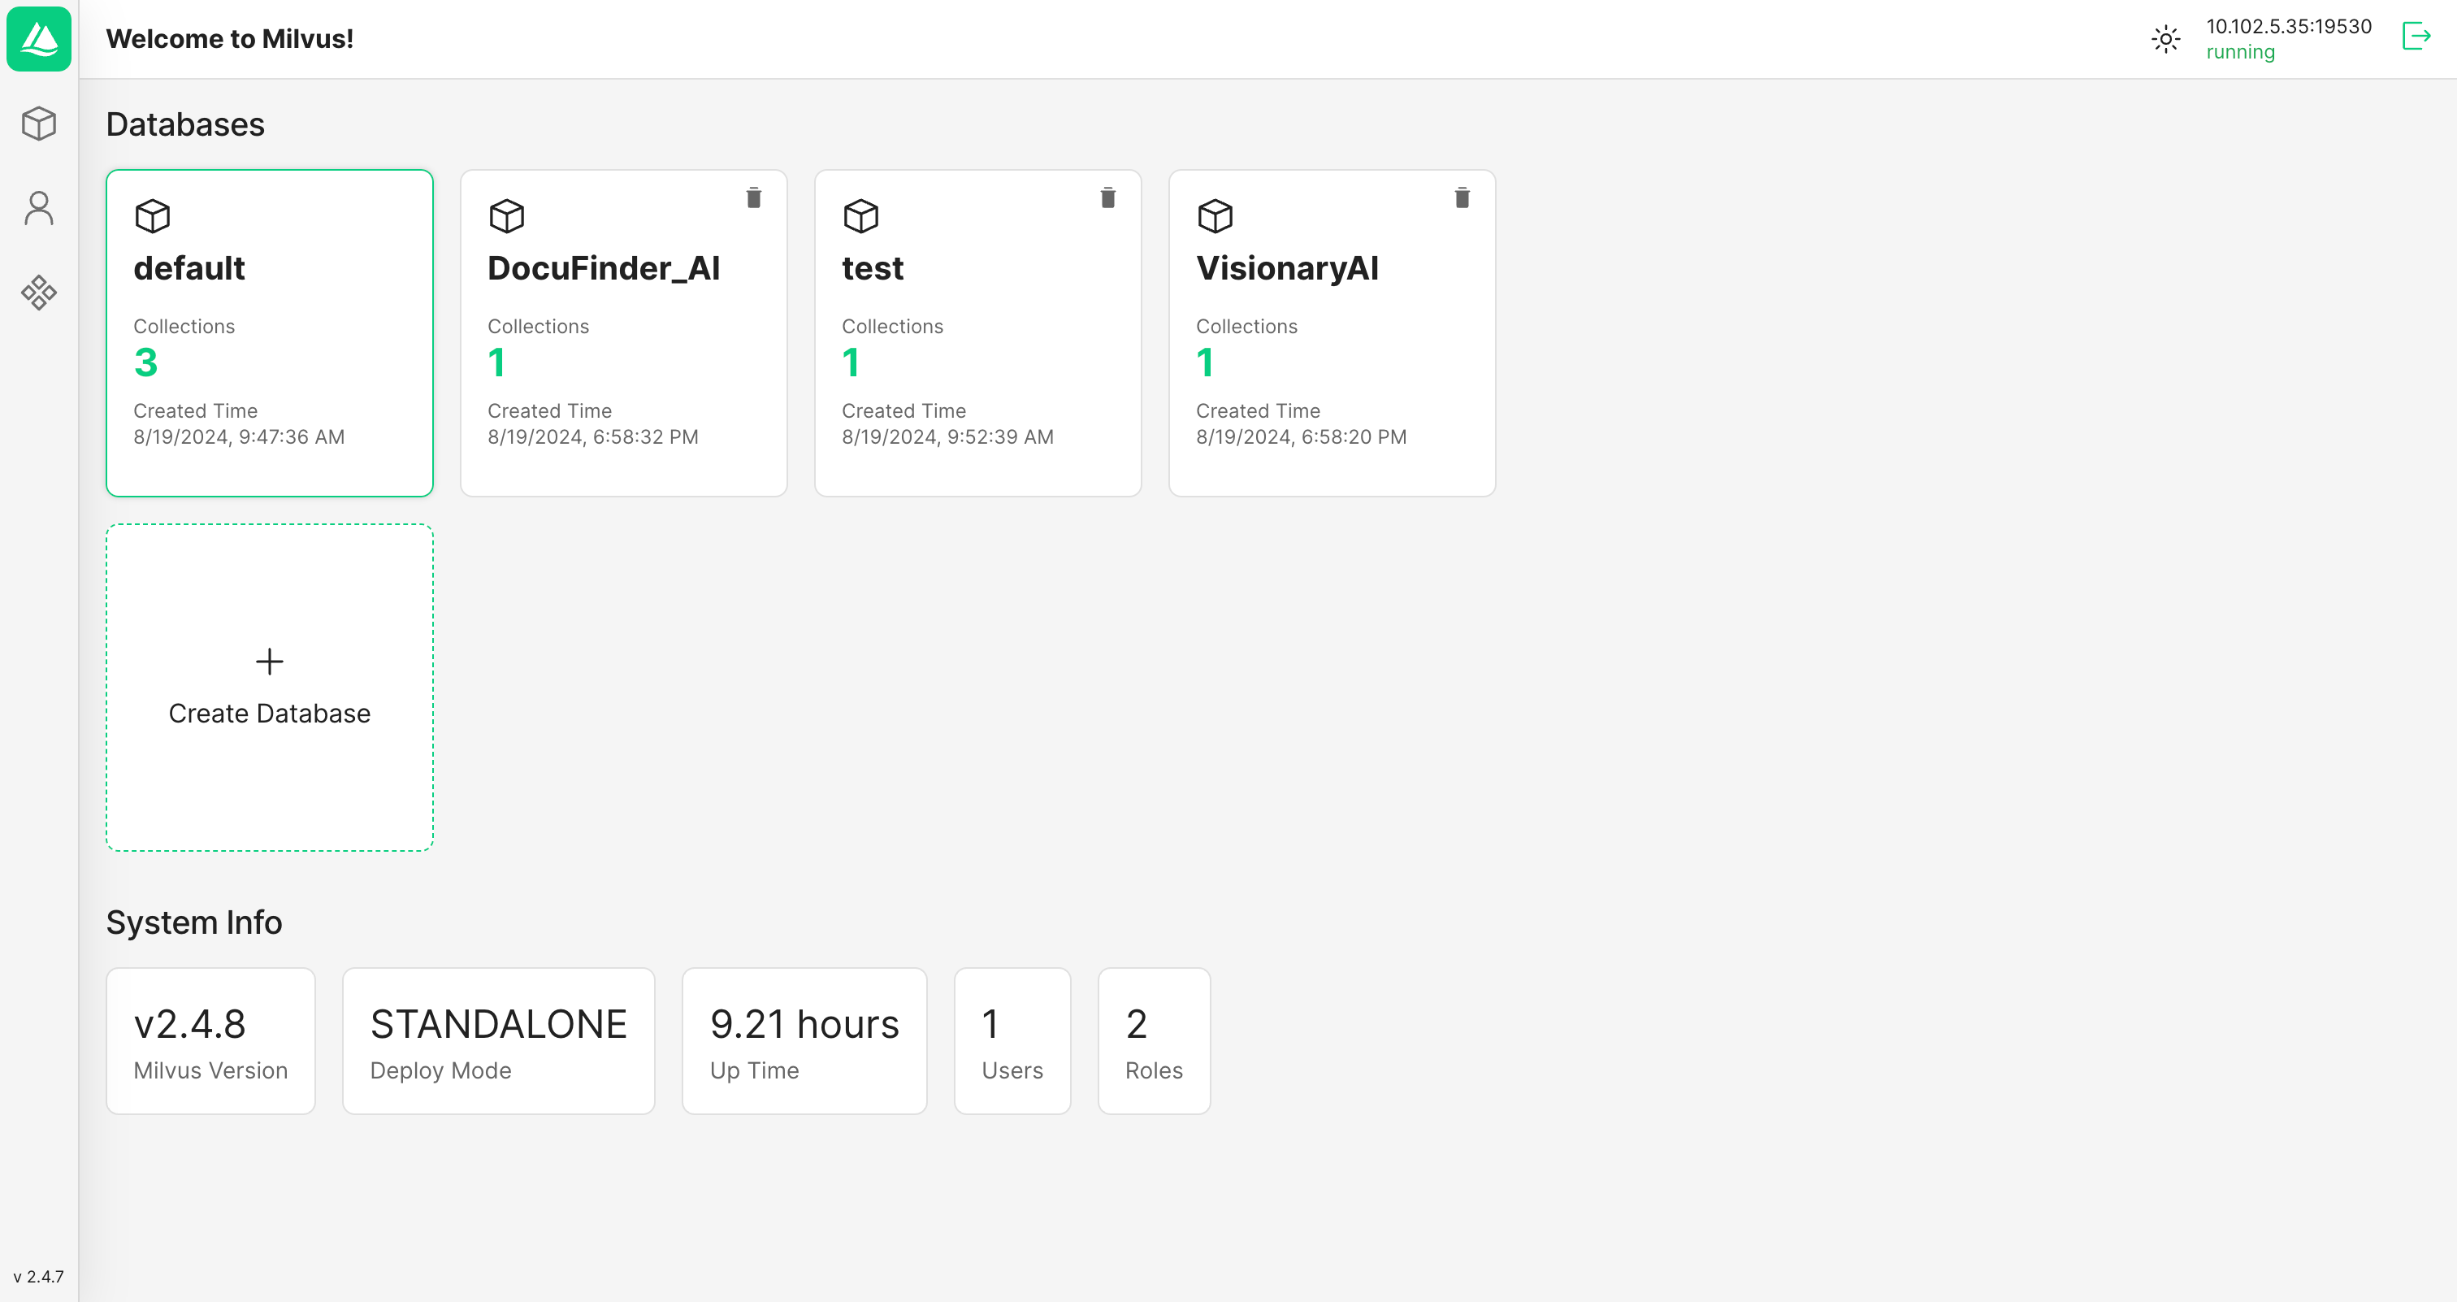
Task: Delete VisionaryAI database with trash icon
Action: coord(1461,197)
